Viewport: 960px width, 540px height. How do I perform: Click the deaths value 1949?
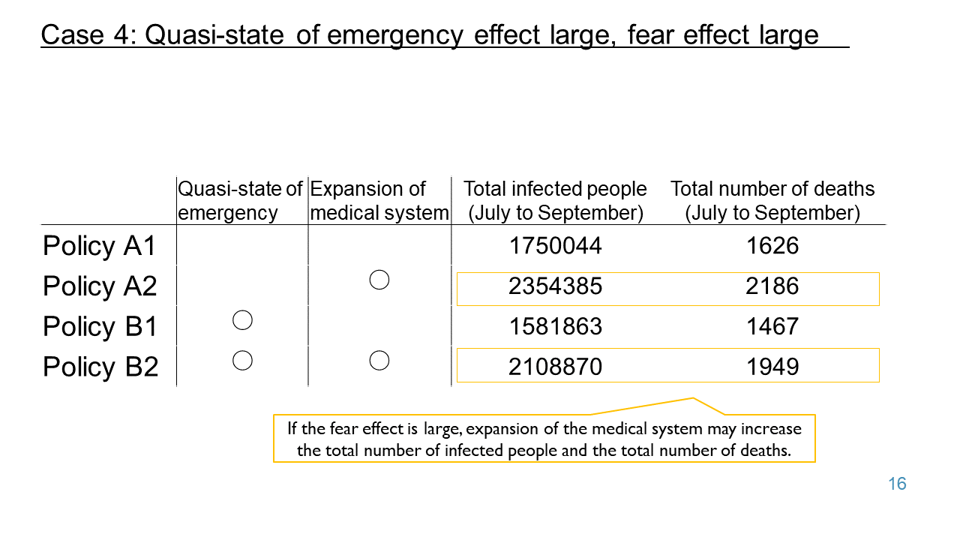coord(772,367)
